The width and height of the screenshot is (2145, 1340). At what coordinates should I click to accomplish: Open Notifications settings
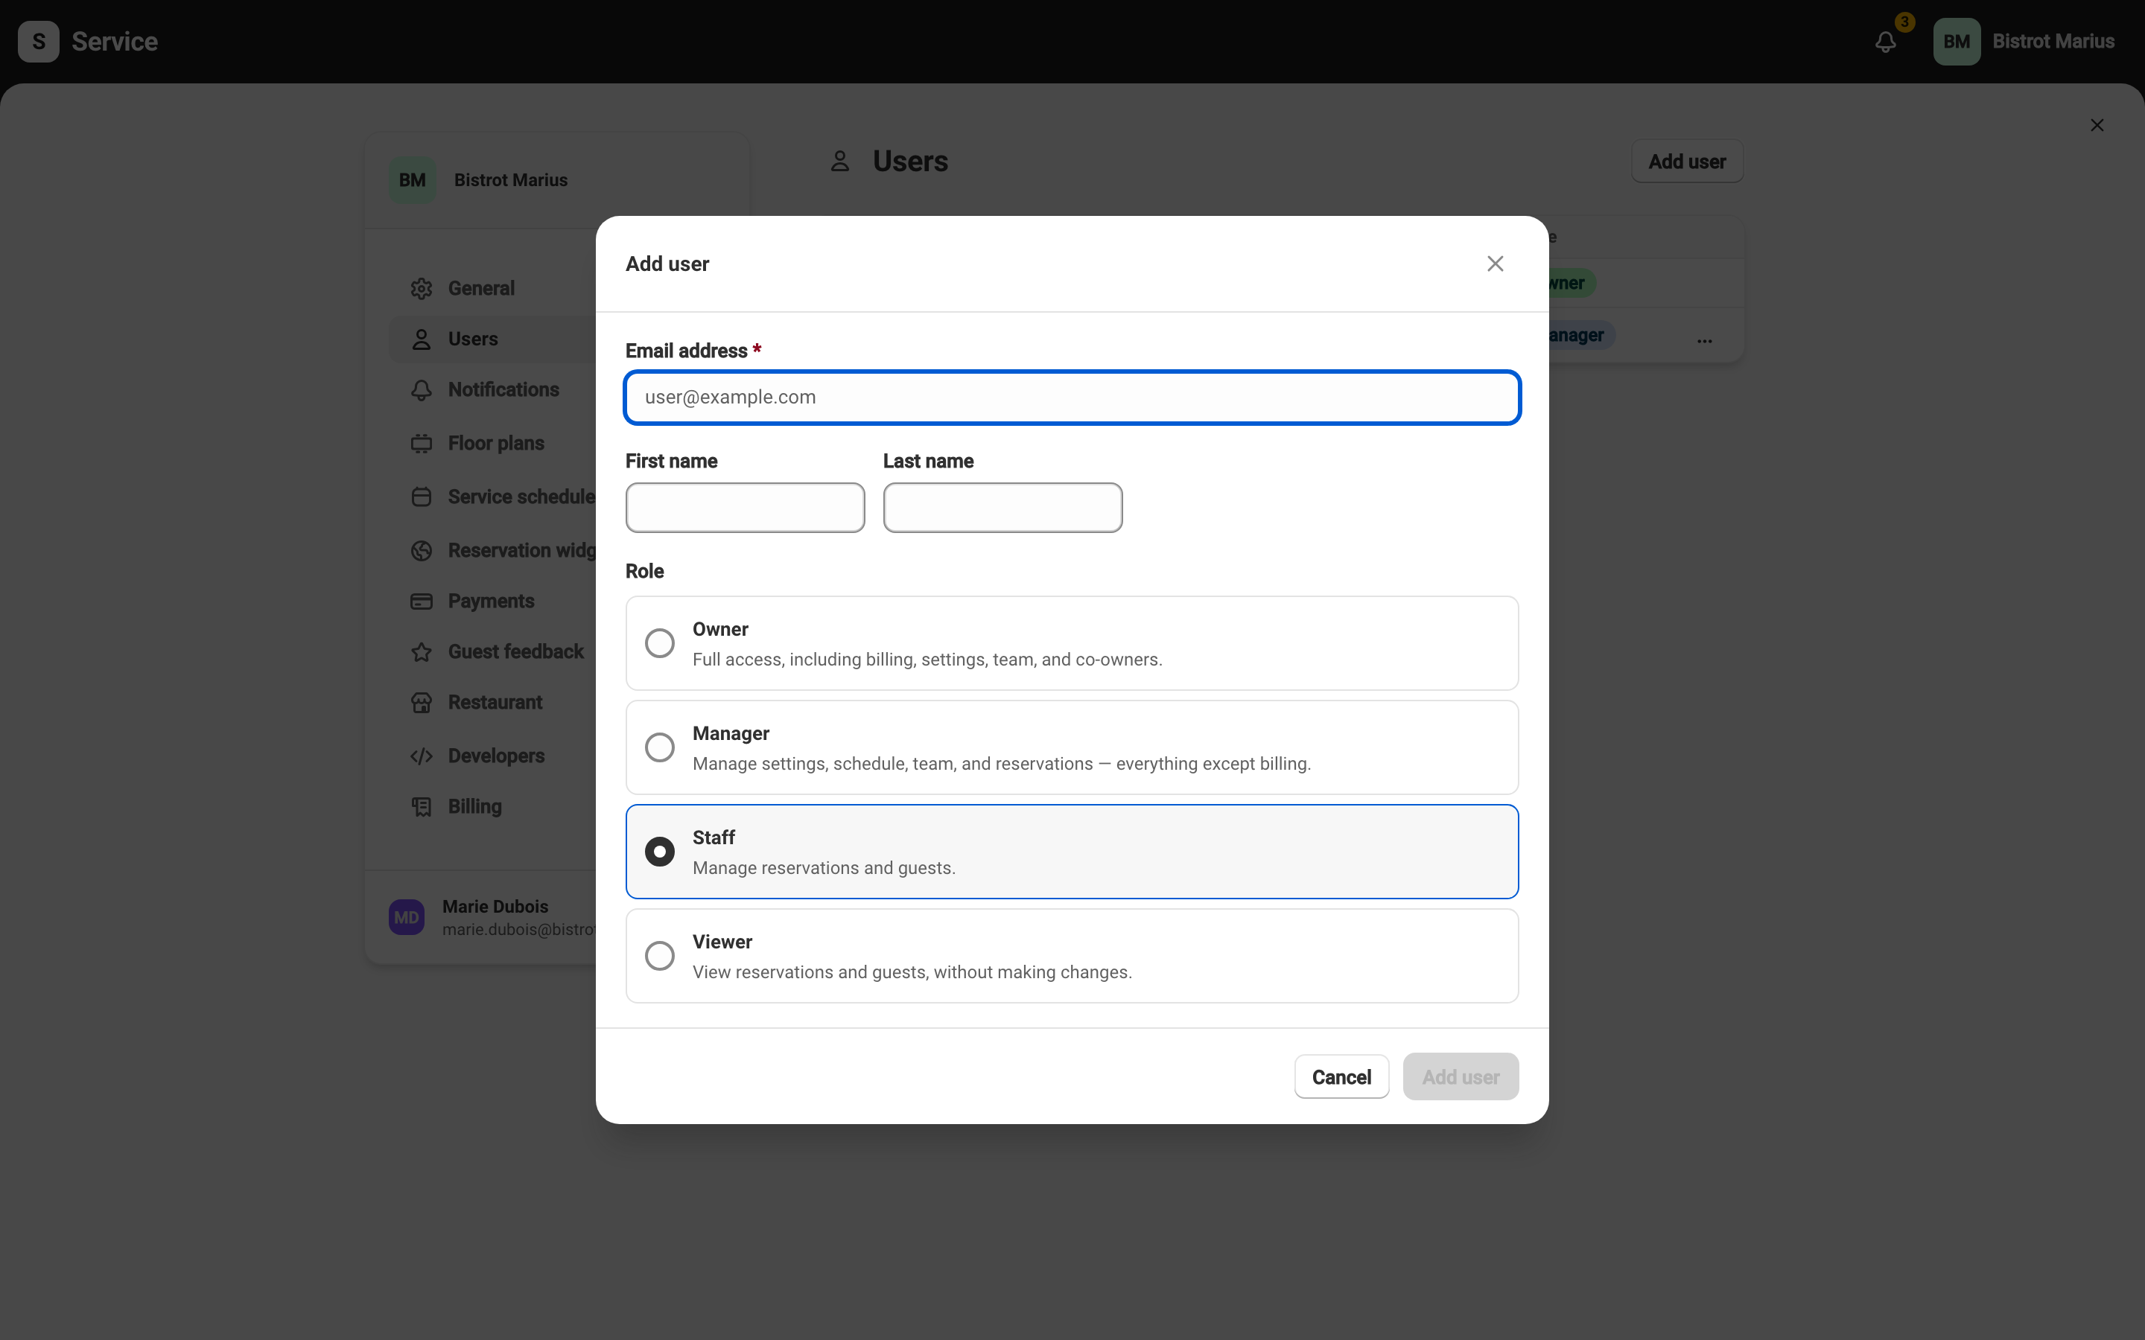pos(503,390)
